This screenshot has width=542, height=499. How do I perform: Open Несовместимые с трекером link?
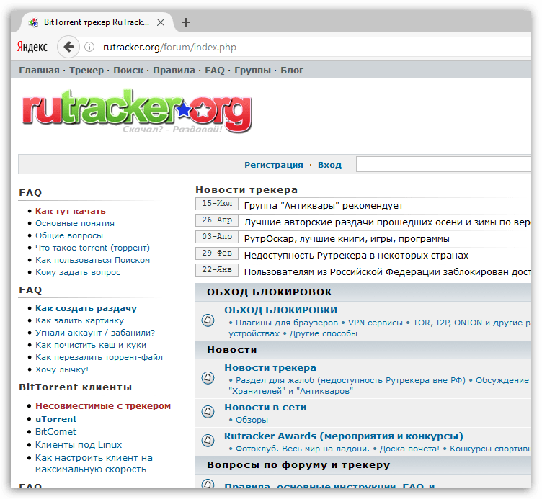pos(103,406)
